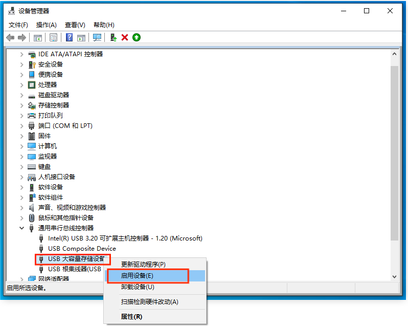The image size is (408, 327).
Task: Select the 计算机 label
Action: tap(48, 146)
